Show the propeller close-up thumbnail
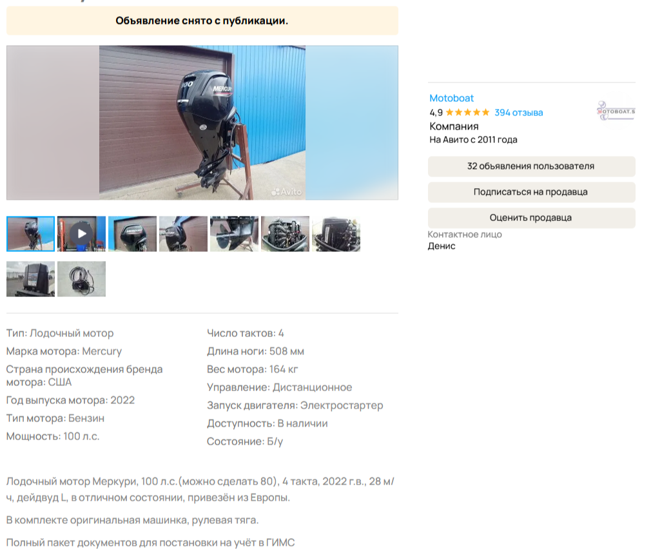This screenshot has height=549, width=662. tap(235, 234)
